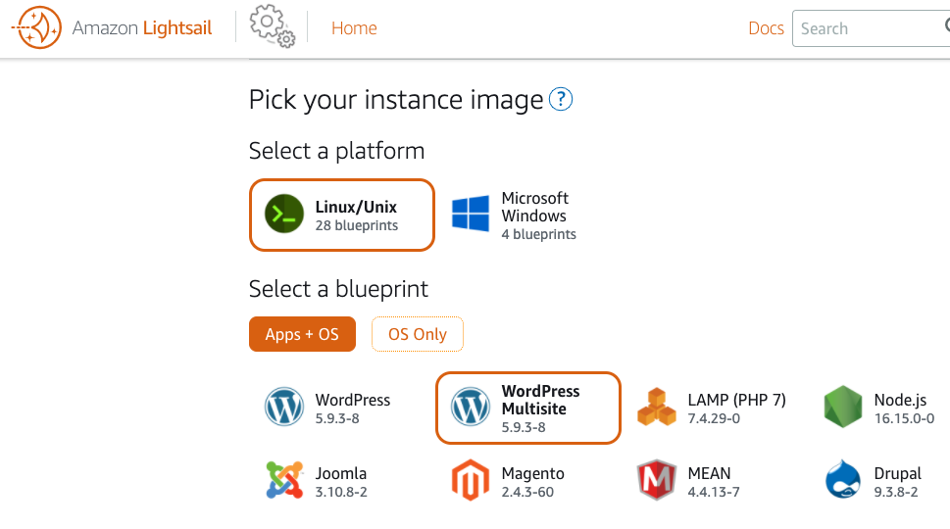Click the MEAN shield icon

657,480
